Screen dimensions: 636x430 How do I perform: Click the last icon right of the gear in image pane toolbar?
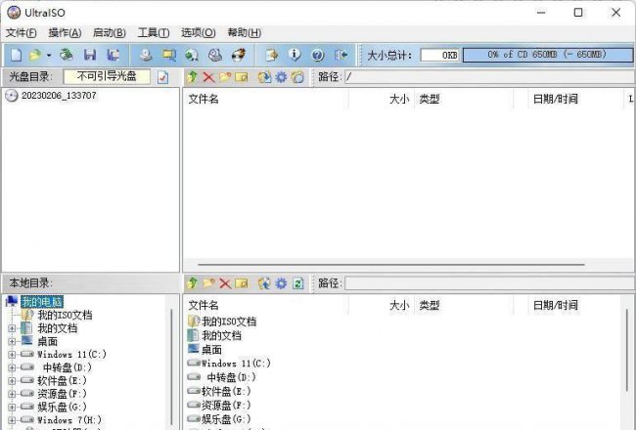(x=297, y=77)
